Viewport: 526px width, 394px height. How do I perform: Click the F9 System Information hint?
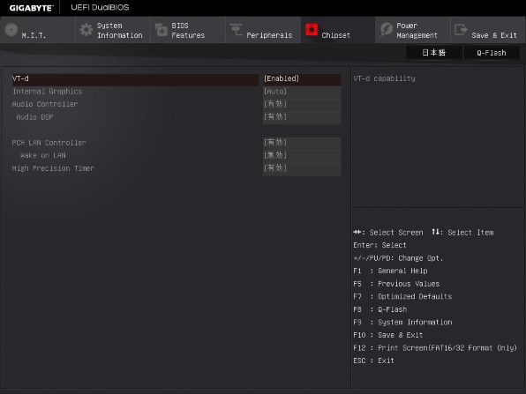403,322
